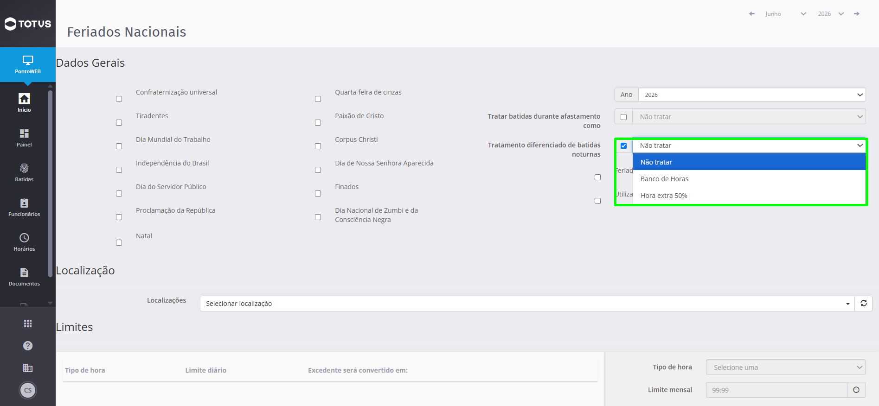Enable Tratar batidas durante afastamento checkbox
879x406 pixels.
click(x=623, y=117)
